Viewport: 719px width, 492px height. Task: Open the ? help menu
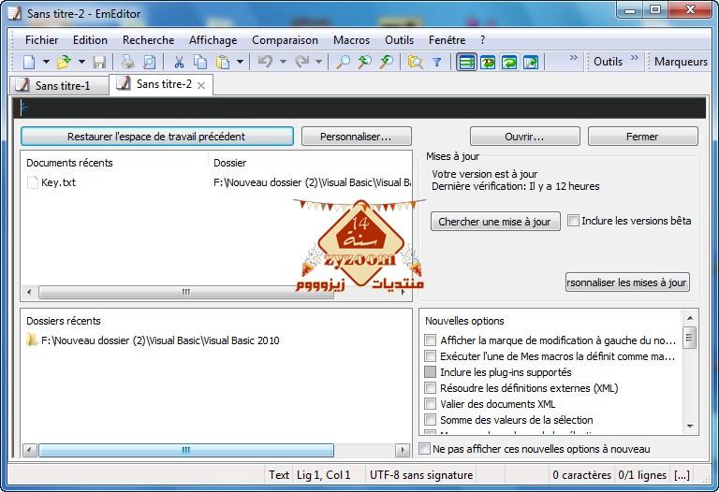click(x=482, y=40)
